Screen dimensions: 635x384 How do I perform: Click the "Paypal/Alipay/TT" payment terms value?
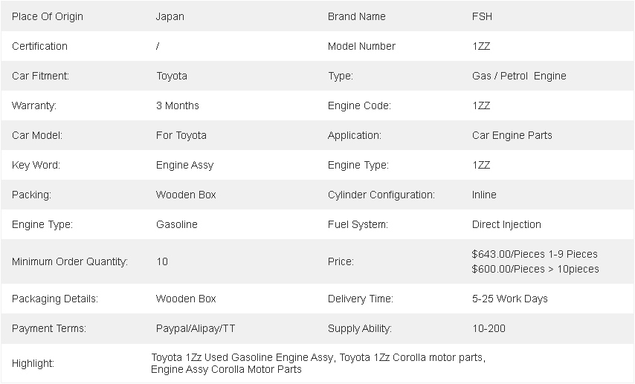196,328
